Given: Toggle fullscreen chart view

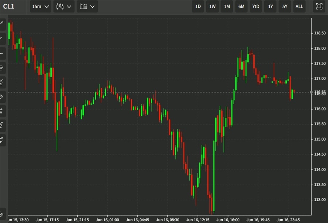Looking at the screenshot, I should (x=319, y=7).
